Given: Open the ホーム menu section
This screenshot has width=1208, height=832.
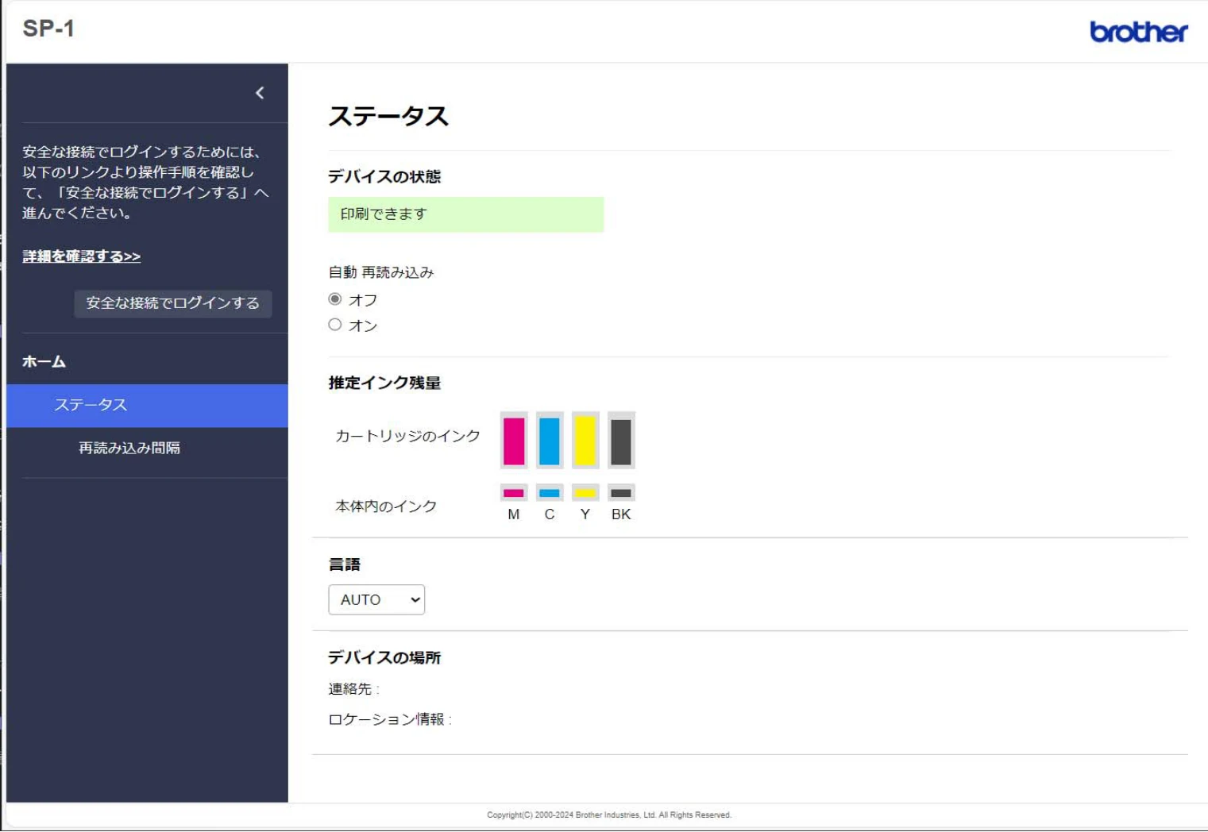Looking at the screenshot, I should tap(44, 362).
